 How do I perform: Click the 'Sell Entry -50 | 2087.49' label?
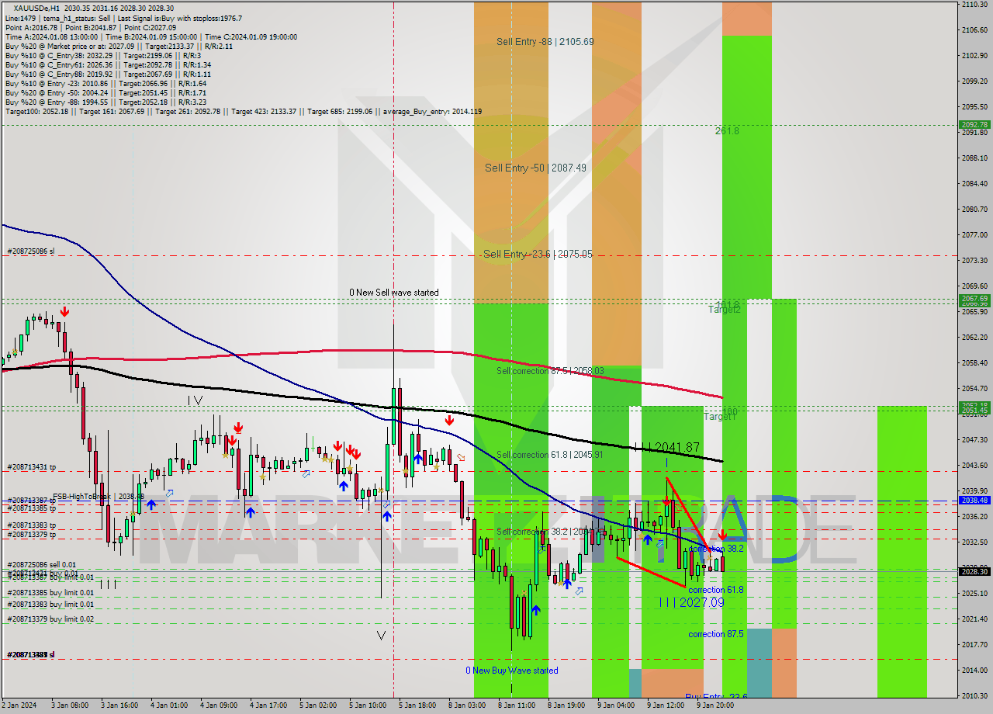point(535,168)
